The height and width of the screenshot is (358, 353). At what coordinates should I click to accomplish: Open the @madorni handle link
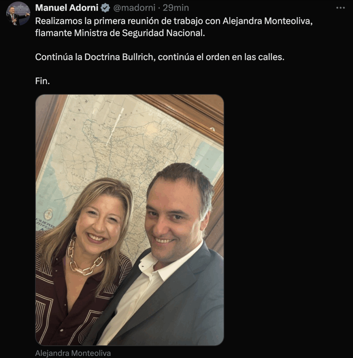[134, 8]
